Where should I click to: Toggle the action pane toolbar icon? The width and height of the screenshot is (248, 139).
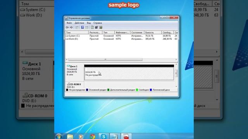pos(87,27)
